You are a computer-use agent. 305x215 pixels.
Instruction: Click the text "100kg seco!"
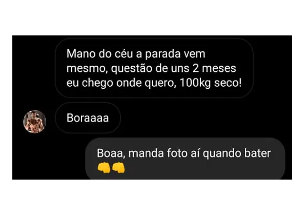tap(211, 83)
